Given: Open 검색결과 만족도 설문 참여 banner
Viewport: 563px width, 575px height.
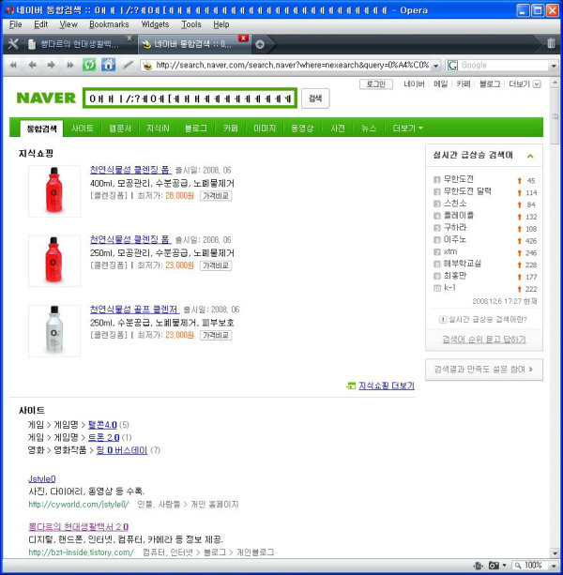Looking at the screenshot, I should (484, 370).
